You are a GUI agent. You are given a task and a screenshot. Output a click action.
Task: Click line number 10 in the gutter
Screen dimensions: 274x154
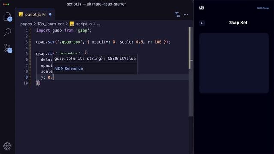(x=26, y=83)
